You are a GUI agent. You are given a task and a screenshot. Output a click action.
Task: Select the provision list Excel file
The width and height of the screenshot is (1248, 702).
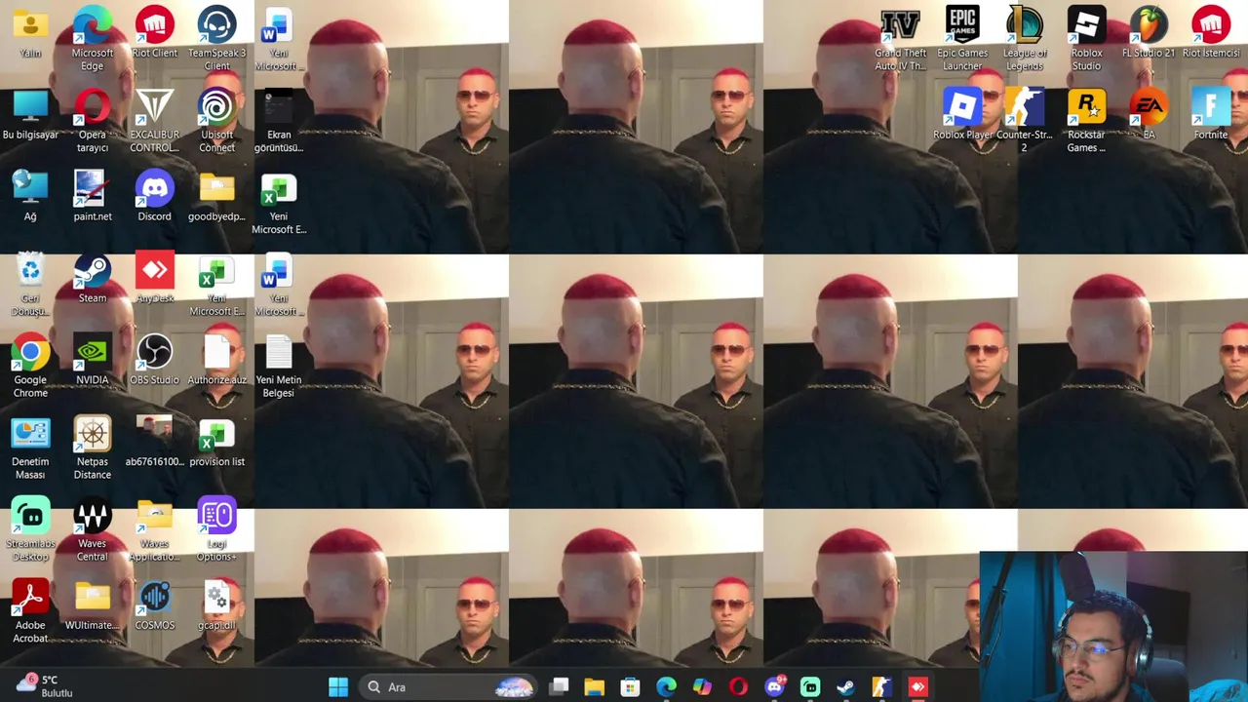tap(216, 442)
